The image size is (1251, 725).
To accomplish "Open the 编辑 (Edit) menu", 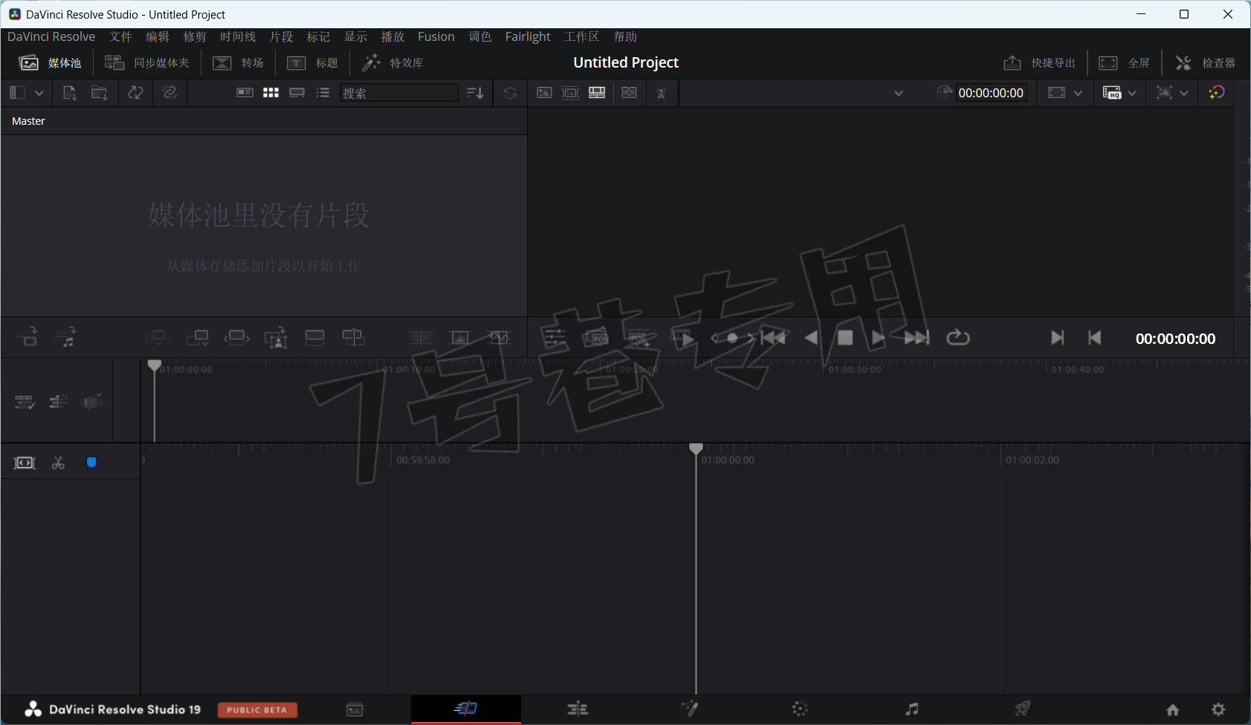I will tap(158, 36).
